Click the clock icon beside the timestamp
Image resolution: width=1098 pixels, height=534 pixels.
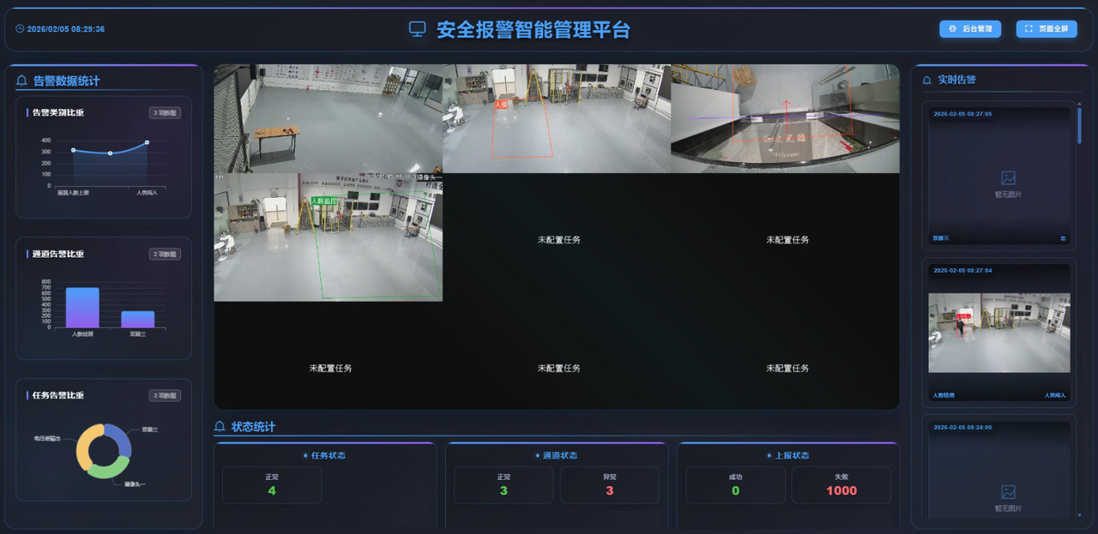(20, 29)
